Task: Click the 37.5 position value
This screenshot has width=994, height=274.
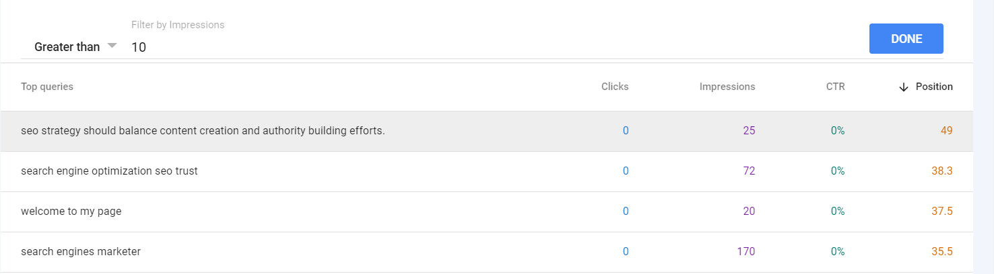Action: [x=941, y=212]
